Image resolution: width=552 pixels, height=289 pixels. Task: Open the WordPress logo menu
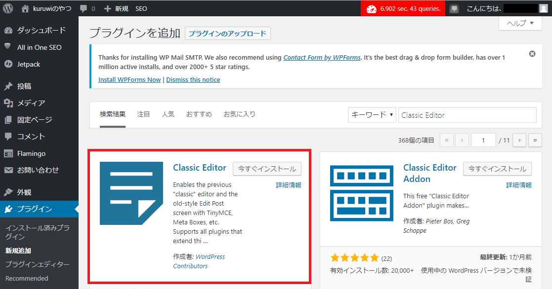8,8
